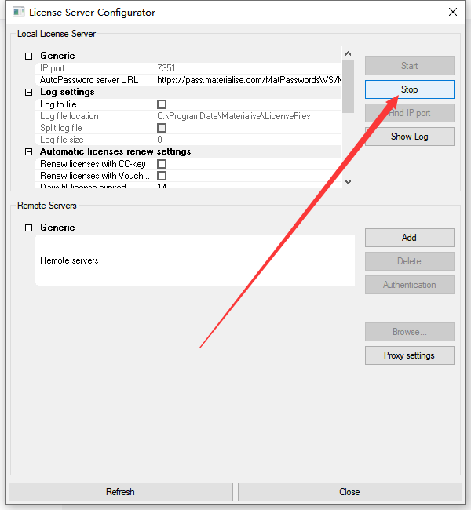Click the scroll up arrow in settings list

pos(348,54)
